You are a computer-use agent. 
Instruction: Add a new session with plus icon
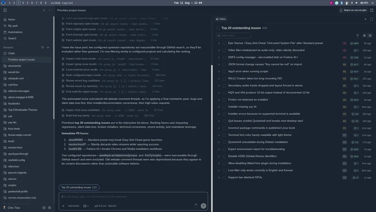tap(48, 48)
